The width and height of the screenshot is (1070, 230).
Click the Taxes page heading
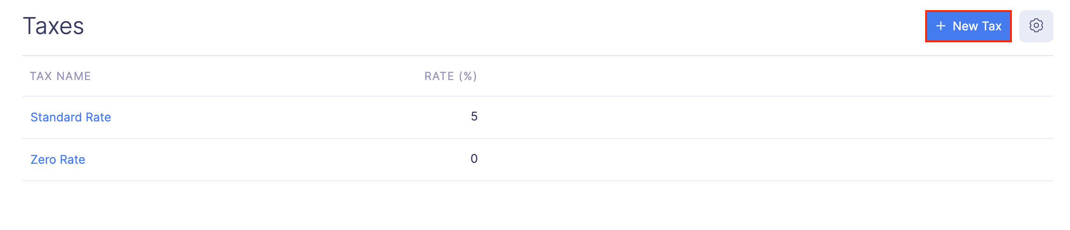(x=53, y=26)
